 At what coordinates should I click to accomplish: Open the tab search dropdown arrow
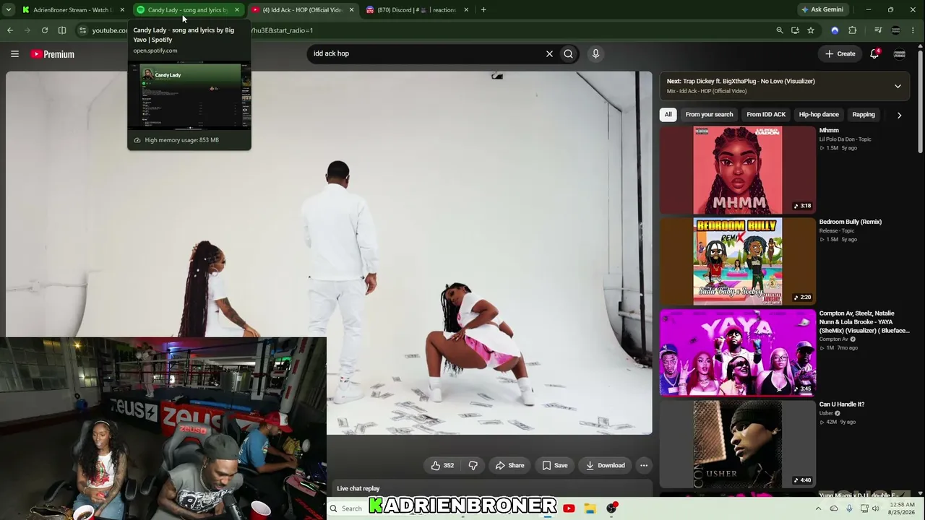[7, 9]
